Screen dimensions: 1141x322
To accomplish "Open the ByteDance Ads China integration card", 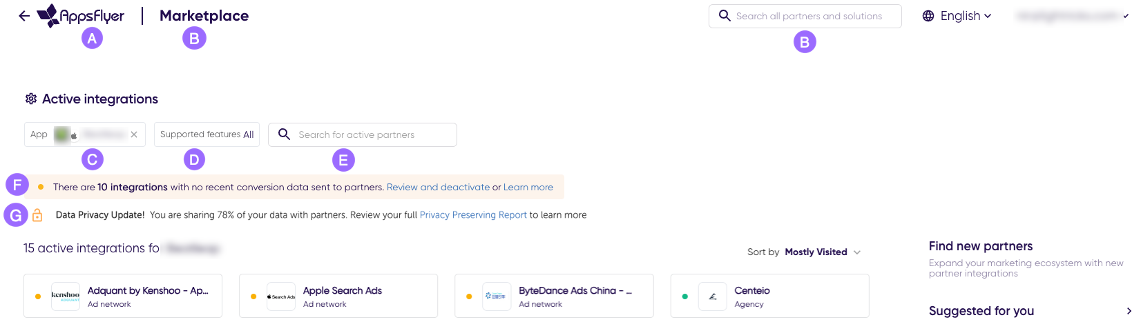I will click(554, 296).
